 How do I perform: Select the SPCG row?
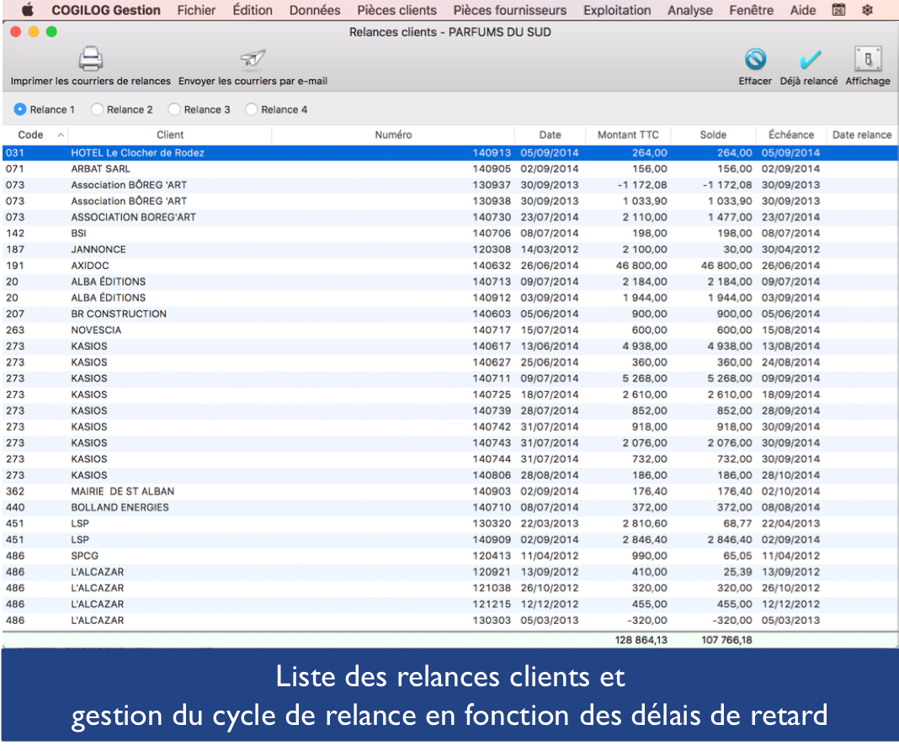(449, 556)
